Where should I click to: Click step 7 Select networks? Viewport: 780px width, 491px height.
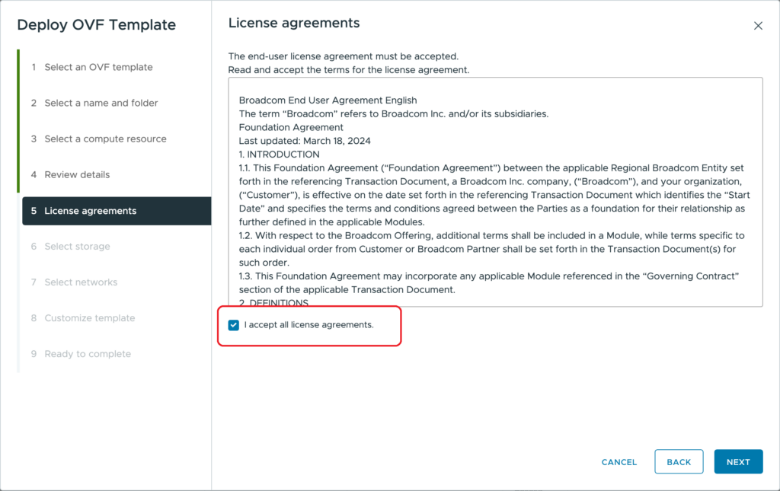(x=81, y=282)
